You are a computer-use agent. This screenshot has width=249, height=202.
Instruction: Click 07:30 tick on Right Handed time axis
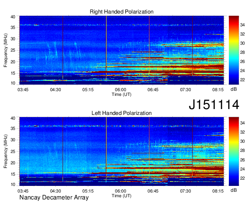click(186, 90)
